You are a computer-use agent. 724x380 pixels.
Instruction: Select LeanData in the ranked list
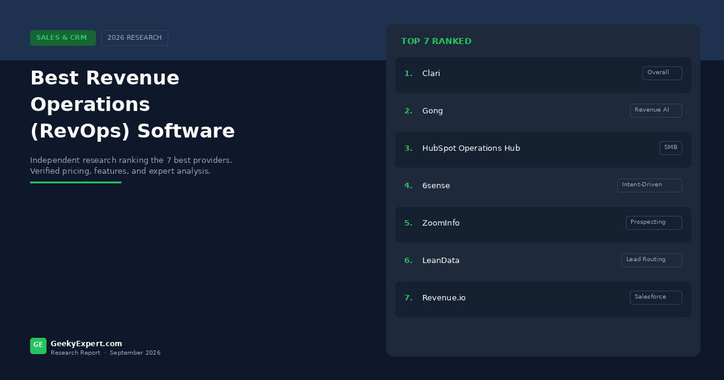tap(543, 261)
